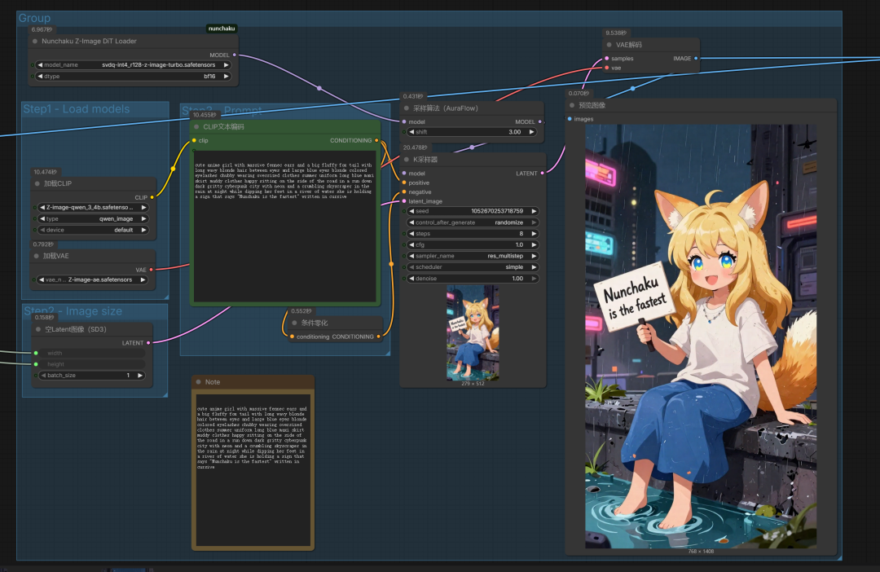
Task: Click the small preview thumbnail in K采样器
Action: 473,333
